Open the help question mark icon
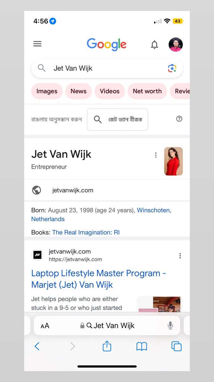 (179, 119)
